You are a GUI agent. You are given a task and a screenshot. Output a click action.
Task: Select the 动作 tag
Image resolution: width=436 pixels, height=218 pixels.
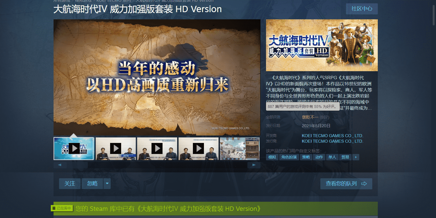point(319,157)
